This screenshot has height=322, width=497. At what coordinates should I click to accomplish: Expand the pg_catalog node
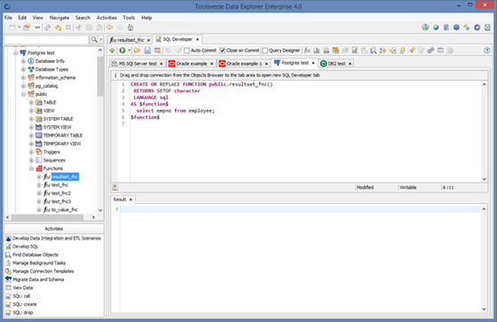point(23,86)
